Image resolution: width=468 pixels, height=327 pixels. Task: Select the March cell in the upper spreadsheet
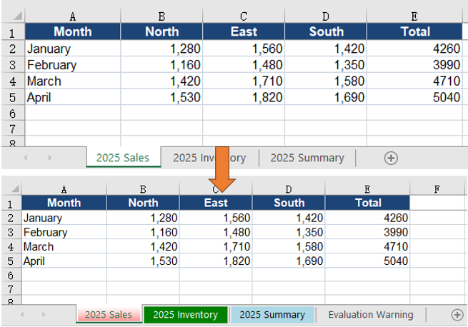pyautogui.click(x=73, y=81)
